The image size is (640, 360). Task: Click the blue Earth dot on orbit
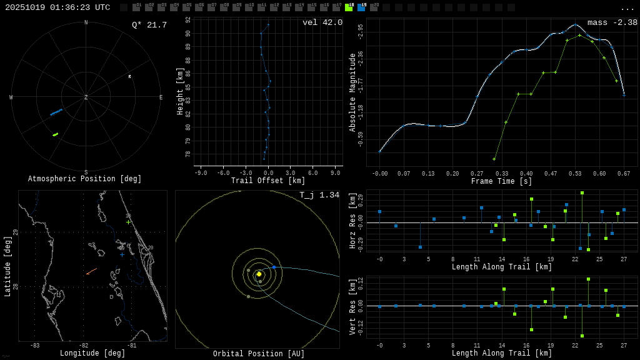pyautogui.click(x=274, y=267)
